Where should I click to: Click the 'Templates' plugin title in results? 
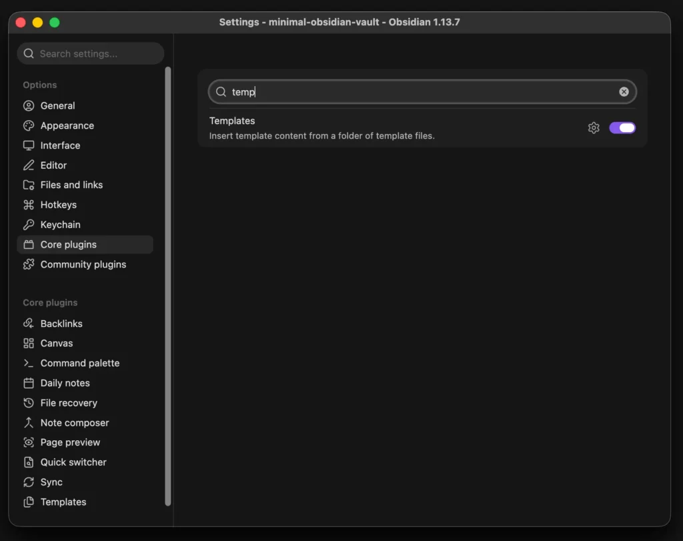tap(231, 121)
